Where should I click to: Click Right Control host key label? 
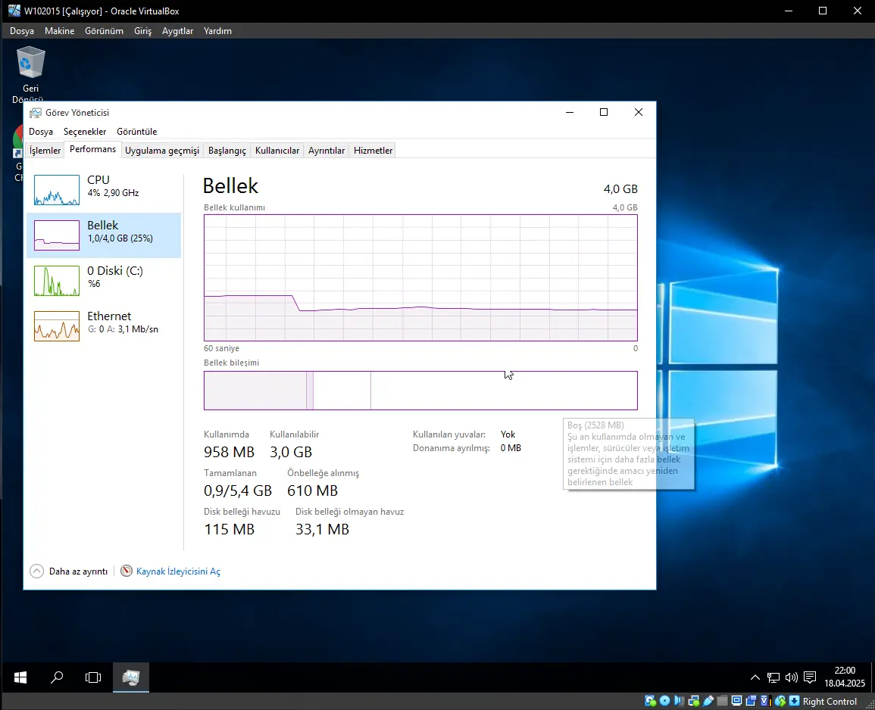[x=830, y=702]
